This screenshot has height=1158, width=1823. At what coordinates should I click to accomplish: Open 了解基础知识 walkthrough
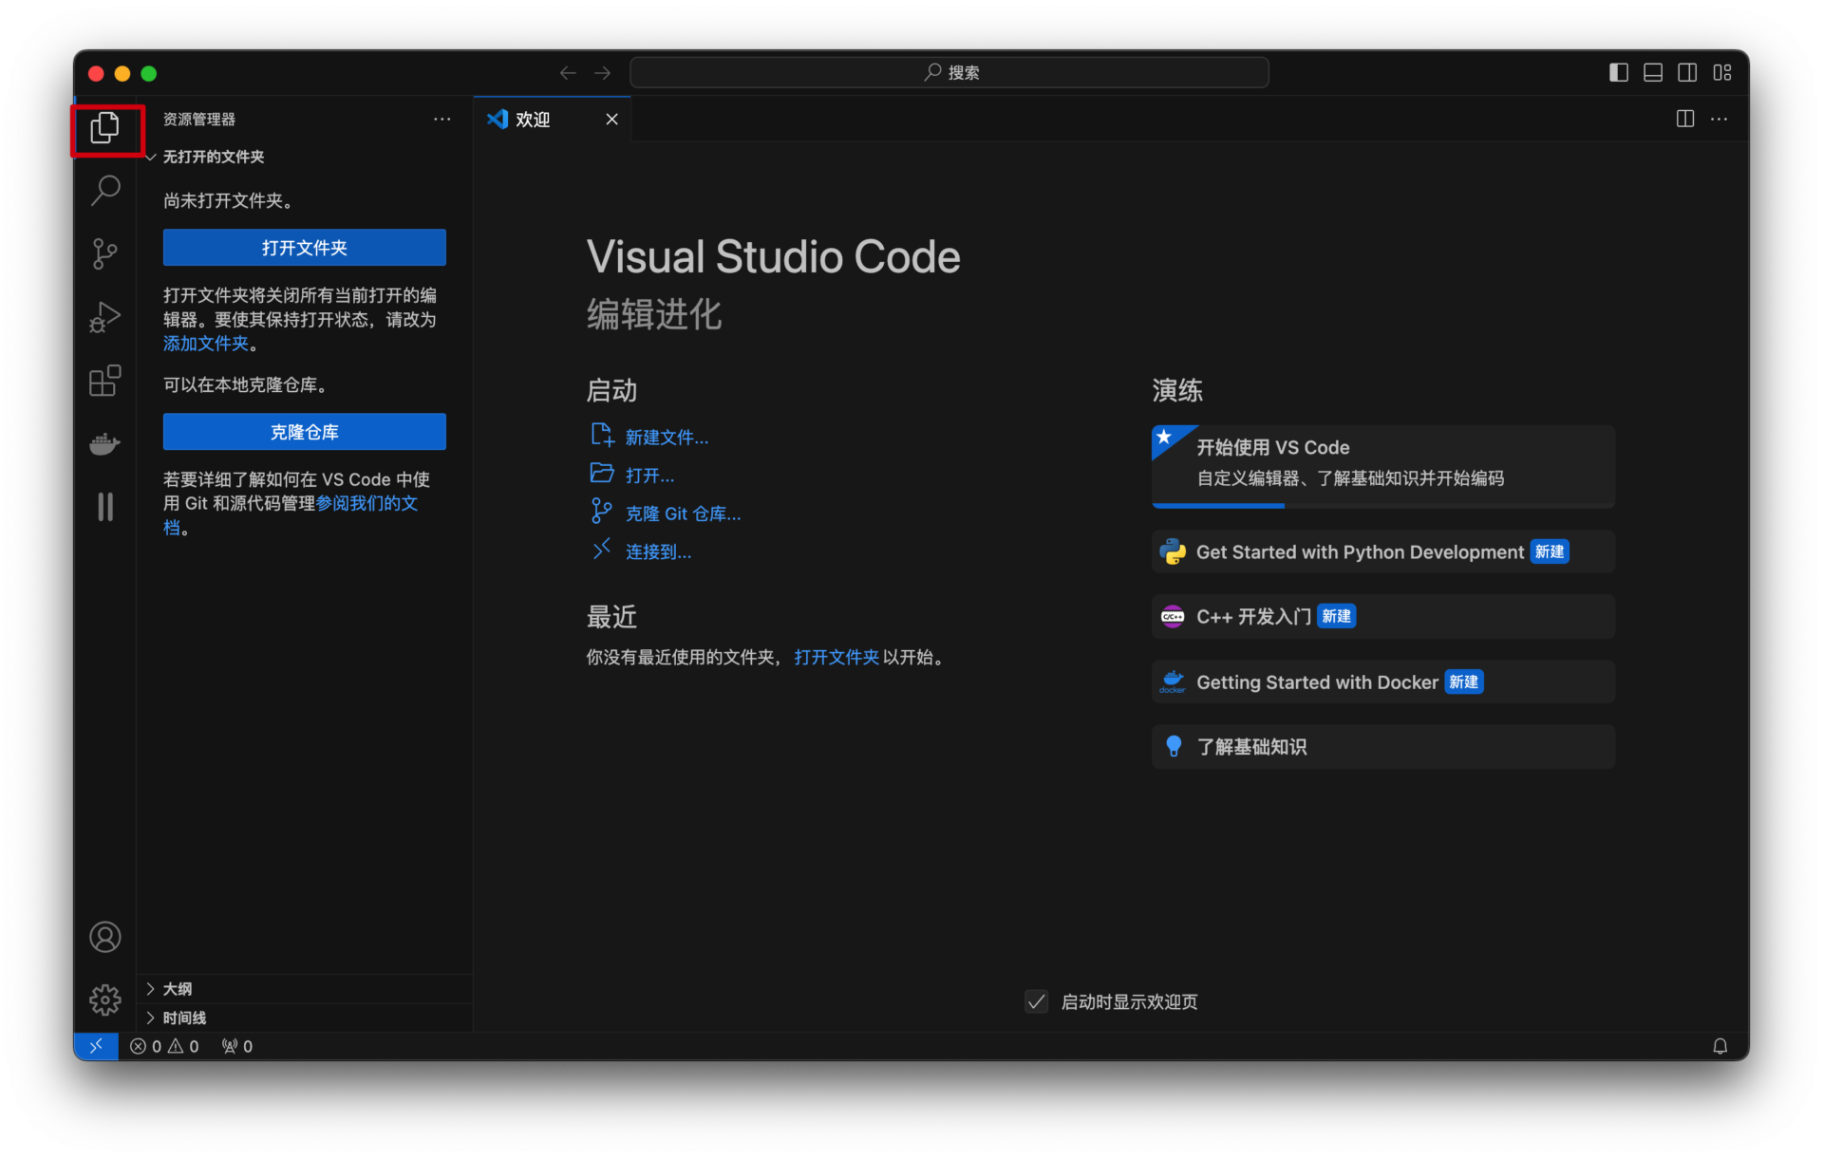click(1383, 747)
